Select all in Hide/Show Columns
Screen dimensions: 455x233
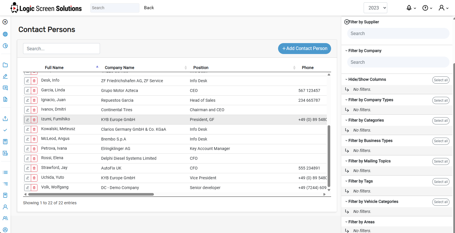(x=441, y=80)
